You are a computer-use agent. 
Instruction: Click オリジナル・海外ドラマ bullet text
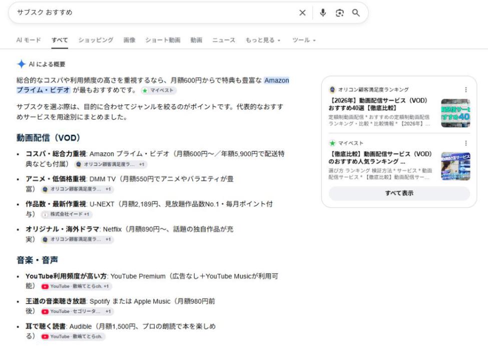[62, 229]
